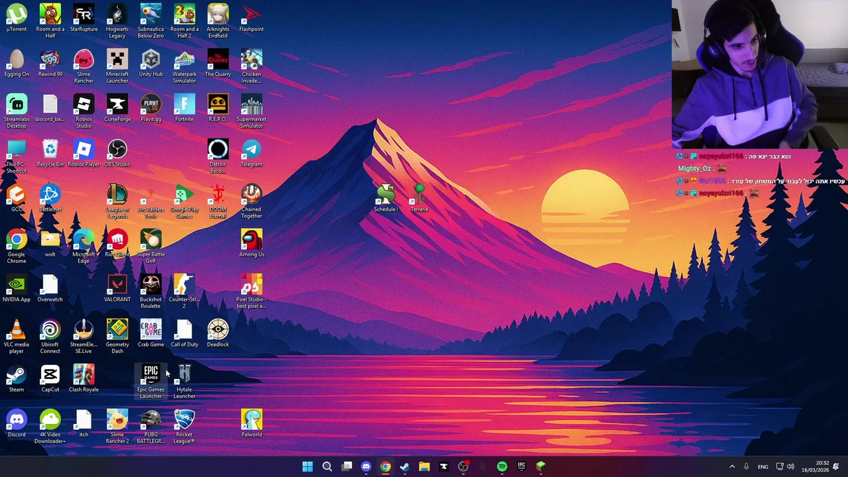
Task: Select the Slime Rancher shortcut
Action: 83,66
